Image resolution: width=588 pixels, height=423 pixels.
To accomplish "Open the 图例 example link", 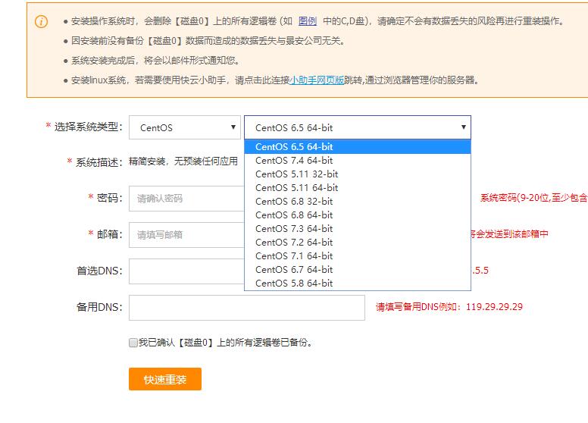I will click(308, 21).
